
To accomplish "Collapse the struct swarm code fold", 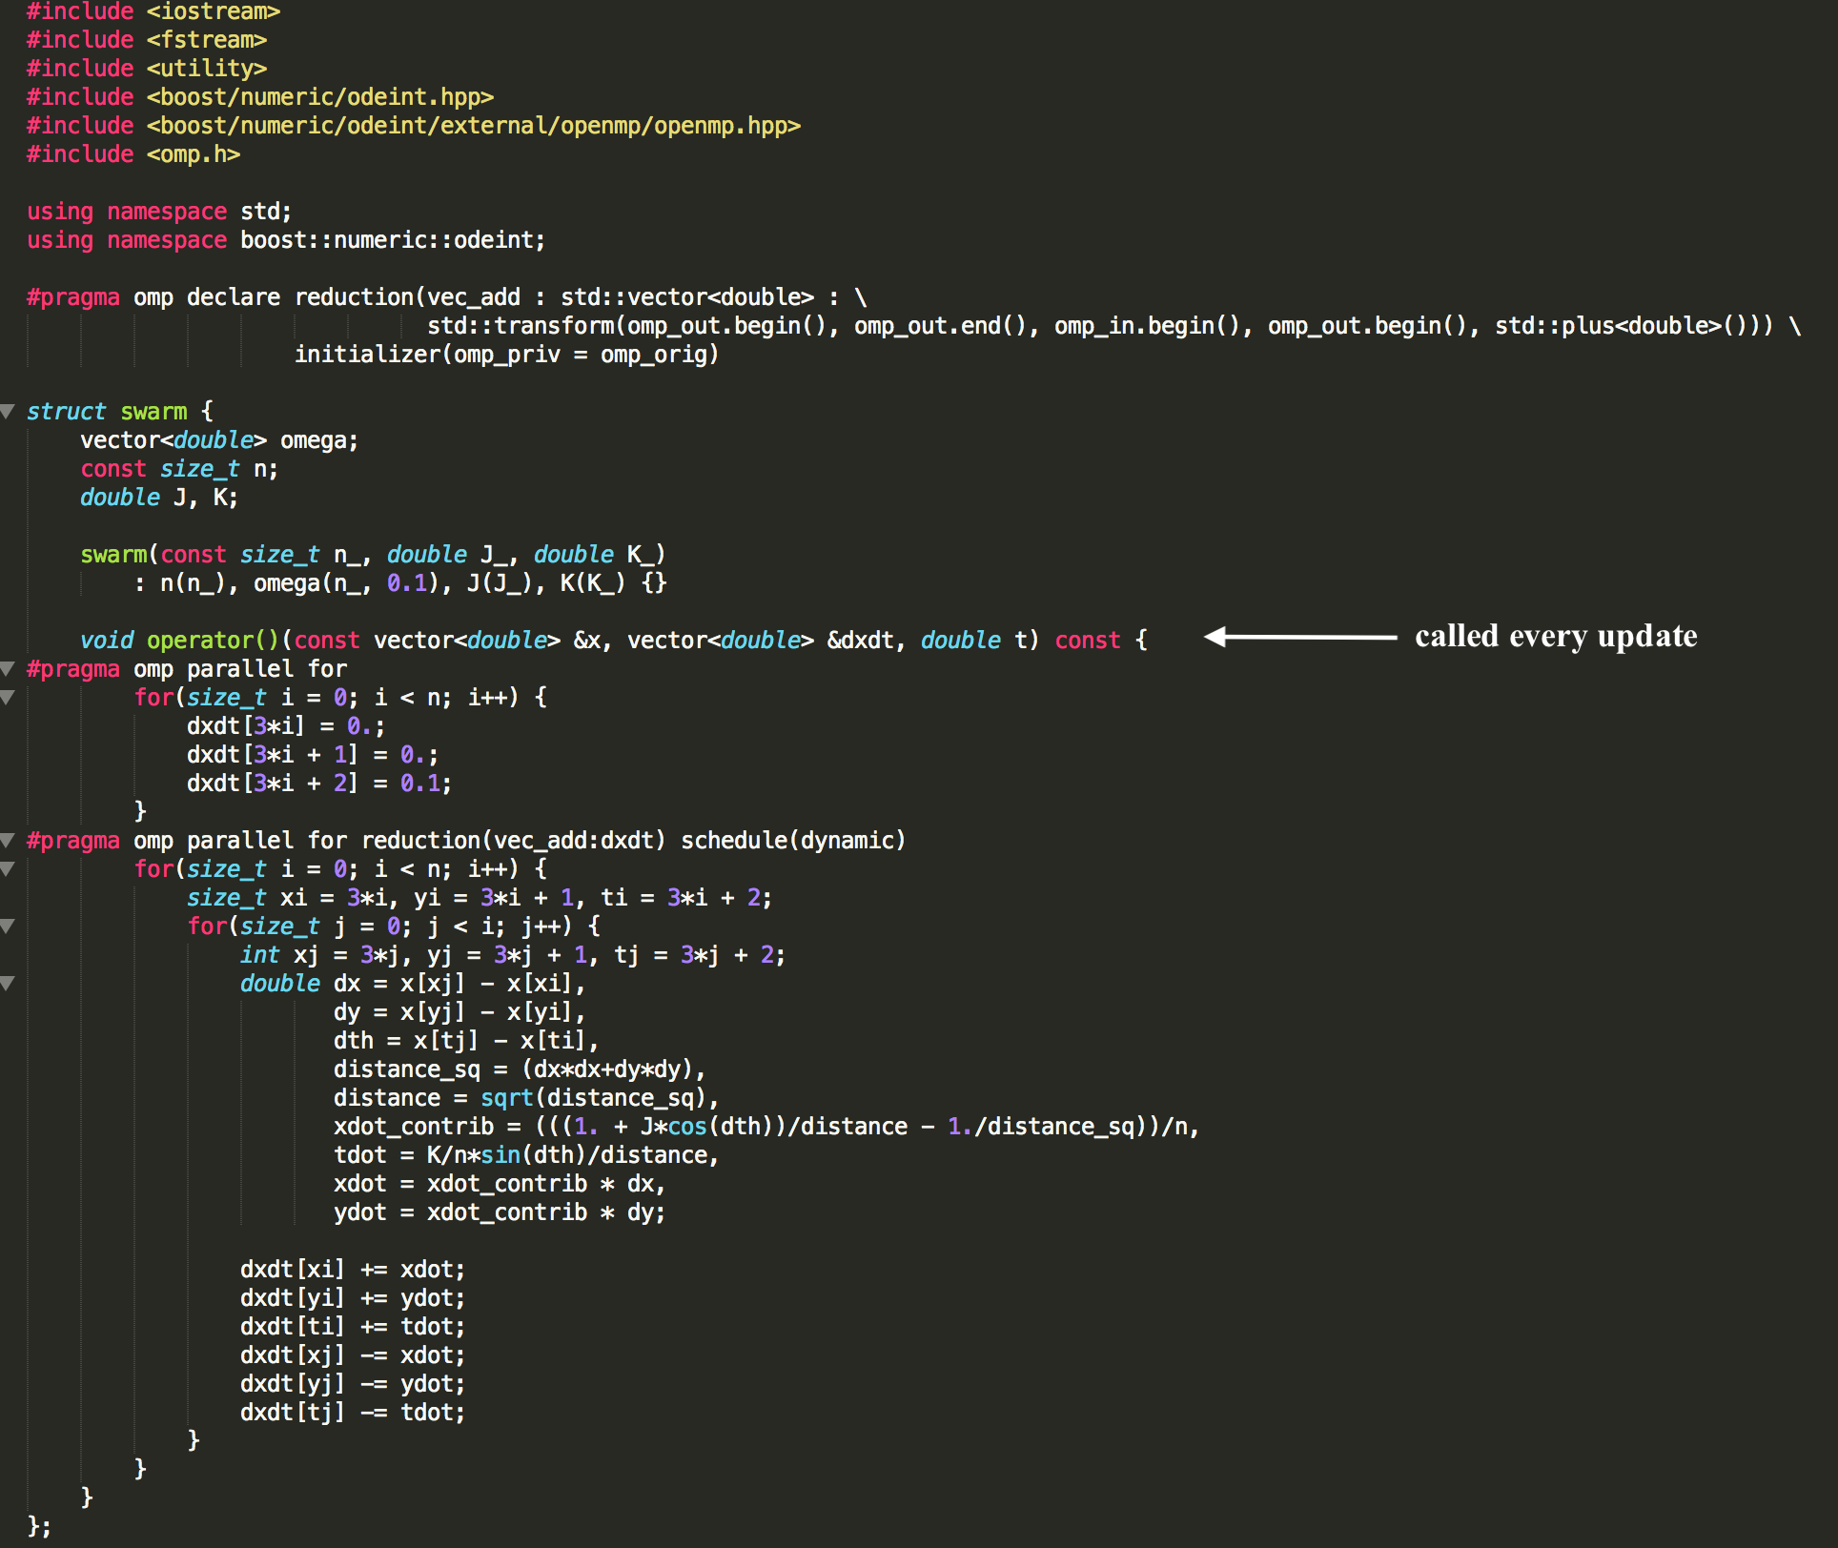I will [x=8, y=412].
